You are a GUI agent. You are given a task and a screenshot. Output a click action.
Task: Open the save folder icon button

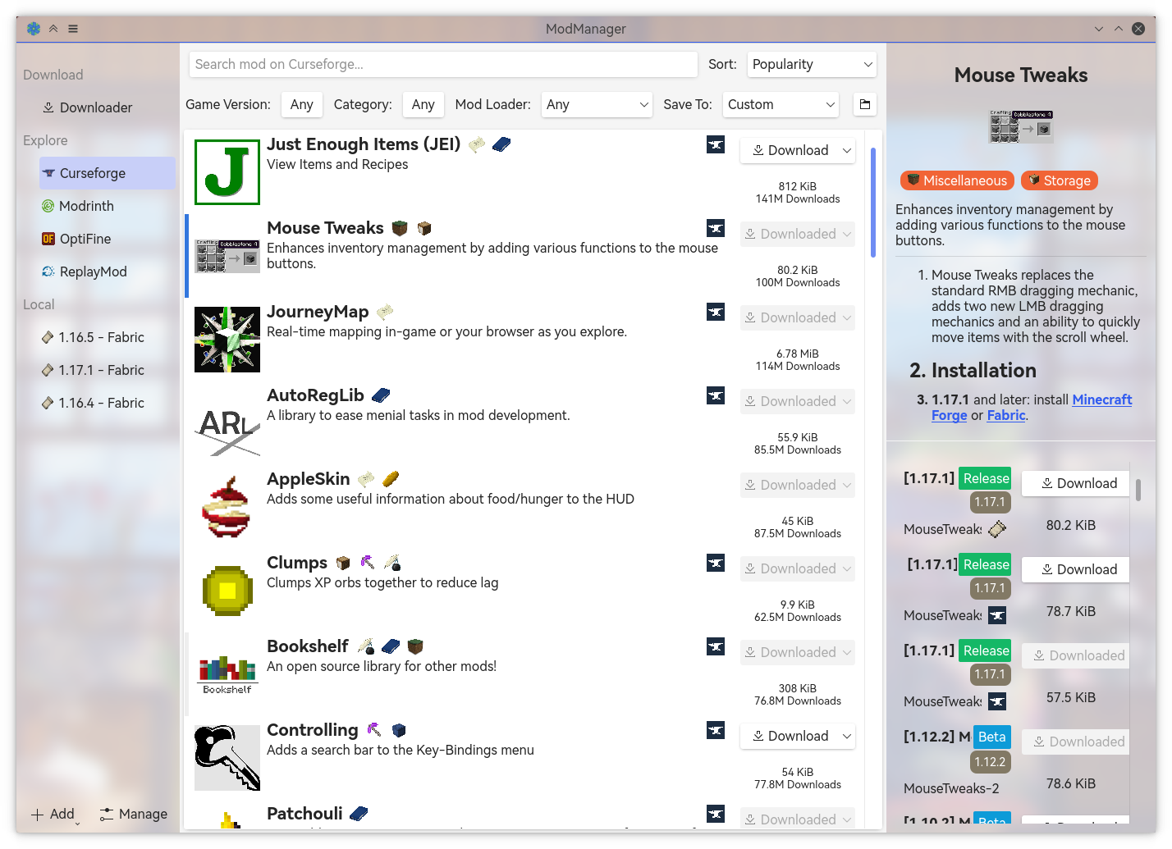[864, 104]
